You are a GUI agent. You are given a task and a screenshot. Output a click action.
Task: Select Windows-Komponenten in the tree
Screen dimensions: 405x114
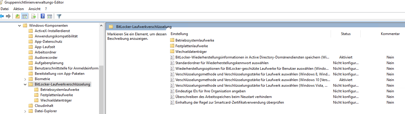48,26
